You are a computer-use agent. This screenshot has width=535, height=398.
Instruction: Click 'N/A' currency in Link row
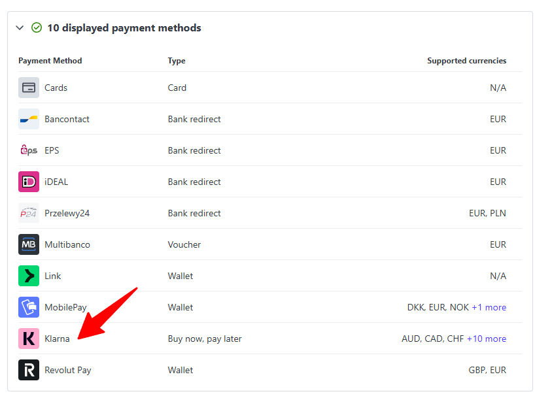(498, 276)
